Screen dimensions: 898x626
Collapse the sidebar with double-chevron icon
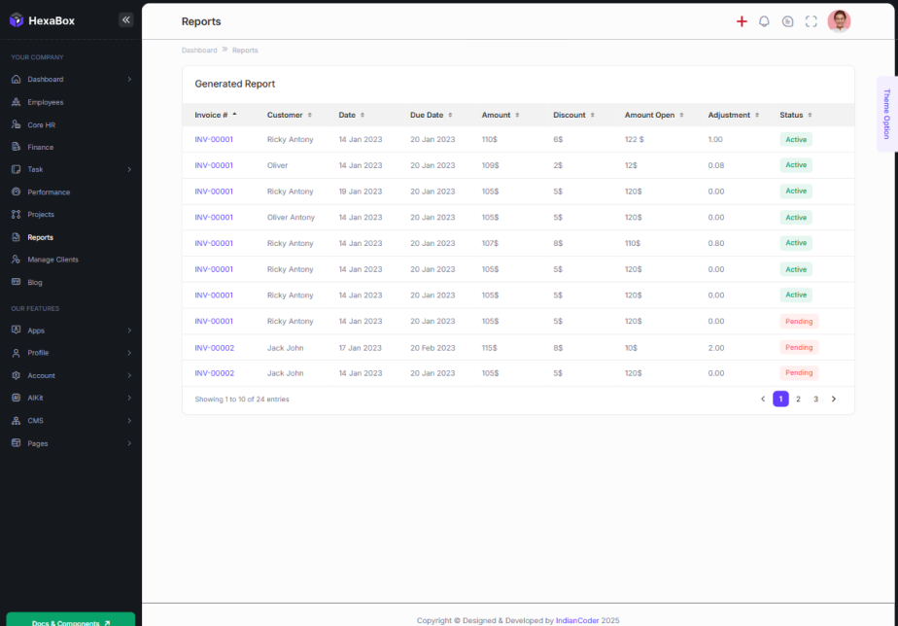click(x=125, y=19)
